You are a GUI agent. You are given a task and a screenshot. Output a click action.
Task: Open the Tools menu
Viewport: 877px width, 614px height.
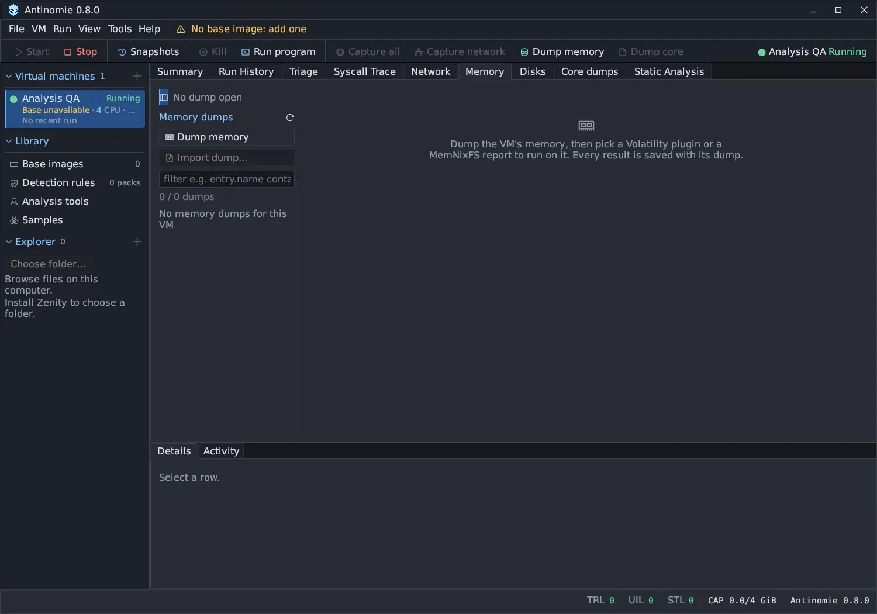[x=120, y=29]
